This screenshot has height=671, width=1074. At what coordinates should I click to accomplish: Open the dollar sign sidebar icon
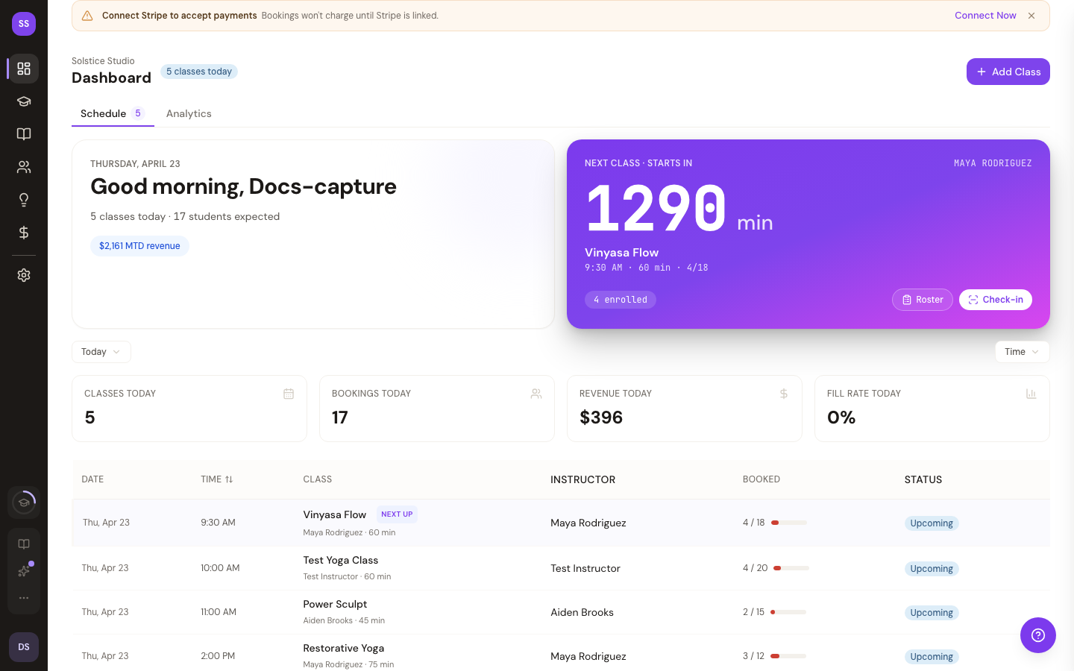(x=24, y=233)
